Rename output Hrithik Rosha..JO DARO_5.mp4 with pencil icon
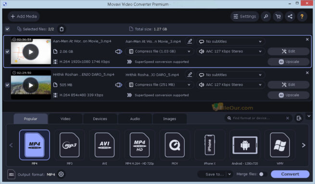 pyautogui.click(x=189, y=74)
